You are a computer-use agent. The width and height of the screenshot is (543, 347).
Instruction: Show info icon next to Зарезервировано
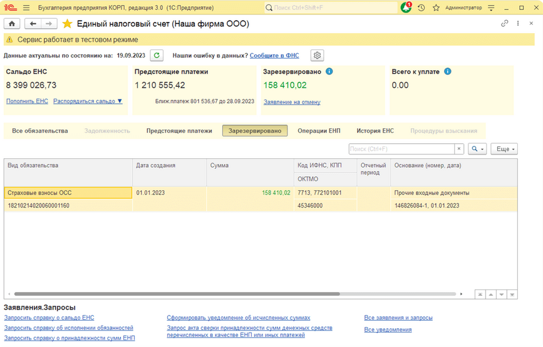(329, 71)
